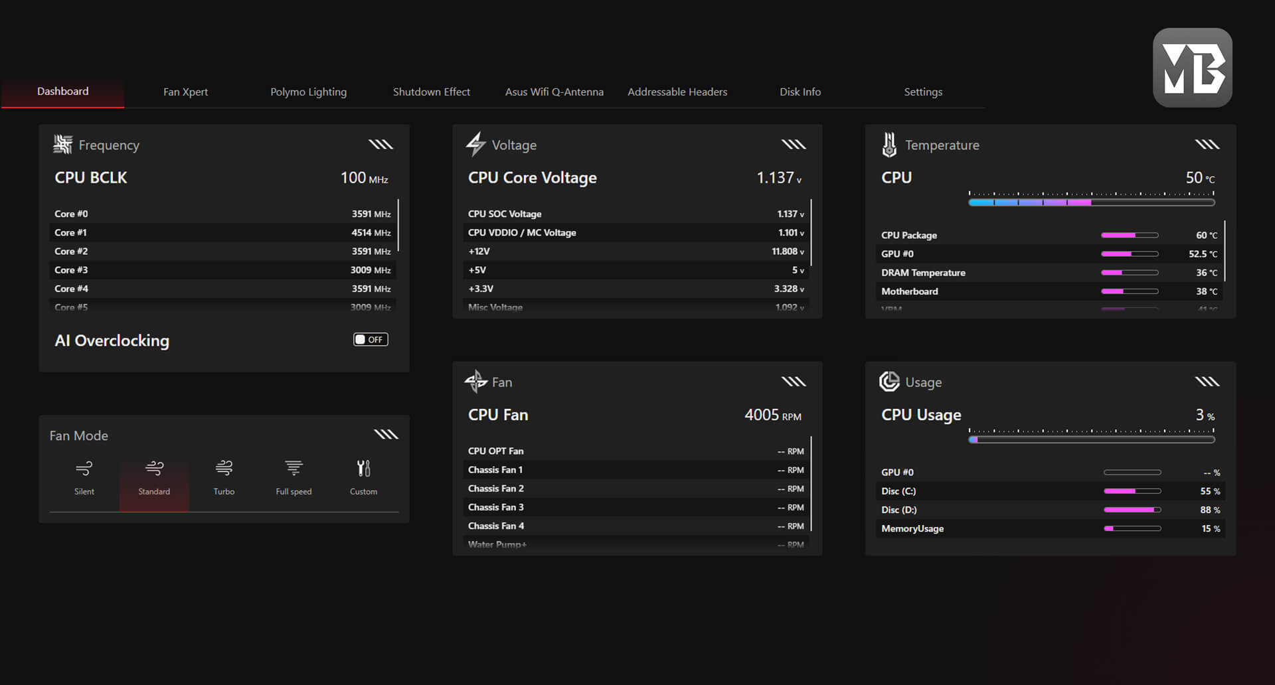This screenshot has height=685, width=1275.
Task: Expand the Usage panel striped arrow
Action: 1207,382
